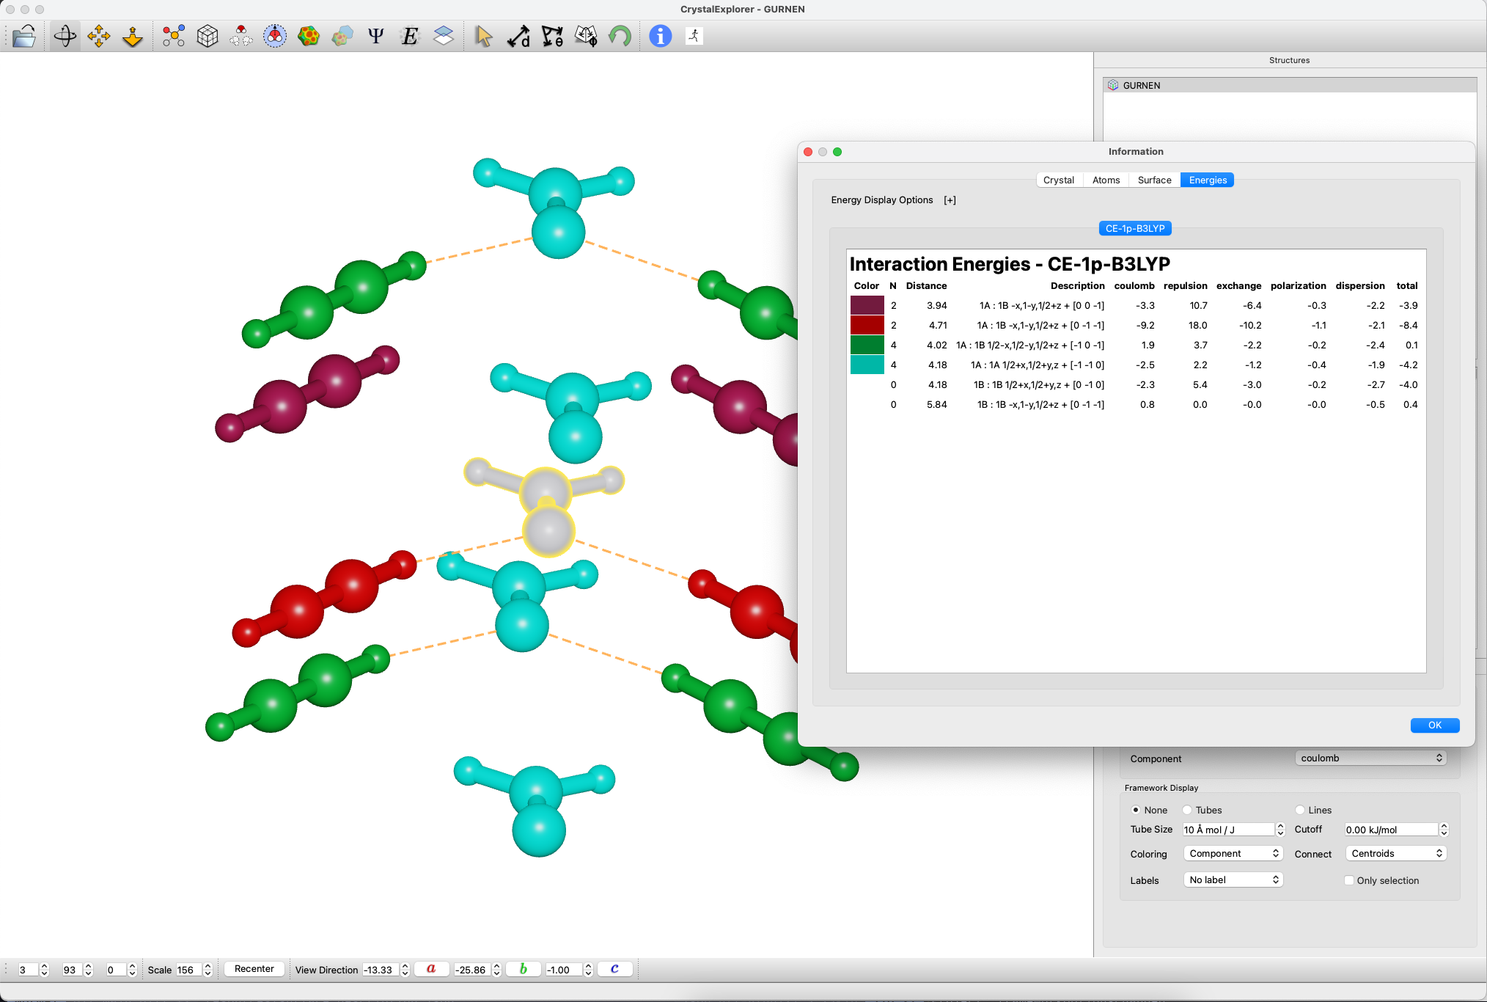Select the Lines framework radio button
The height and width of the screenshot is (1002, 1487).
1300,810
